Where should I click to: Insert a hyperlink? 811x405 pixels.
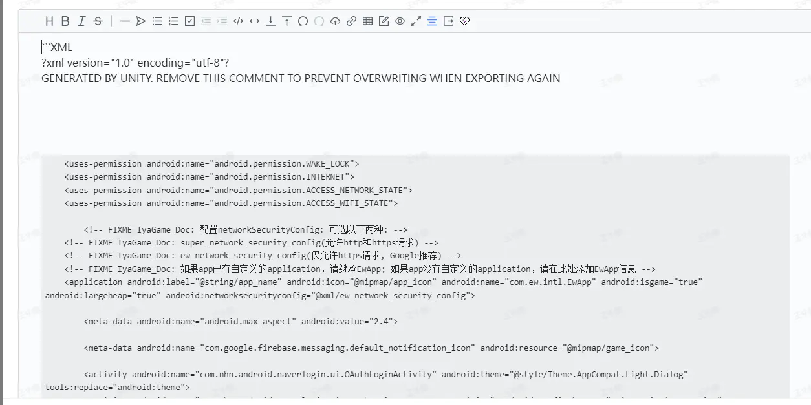(351, 21)
